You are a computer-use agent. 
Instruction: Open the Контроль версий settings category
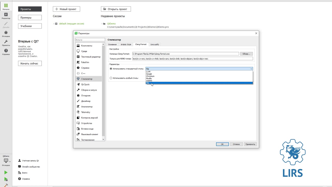(89, 118)
